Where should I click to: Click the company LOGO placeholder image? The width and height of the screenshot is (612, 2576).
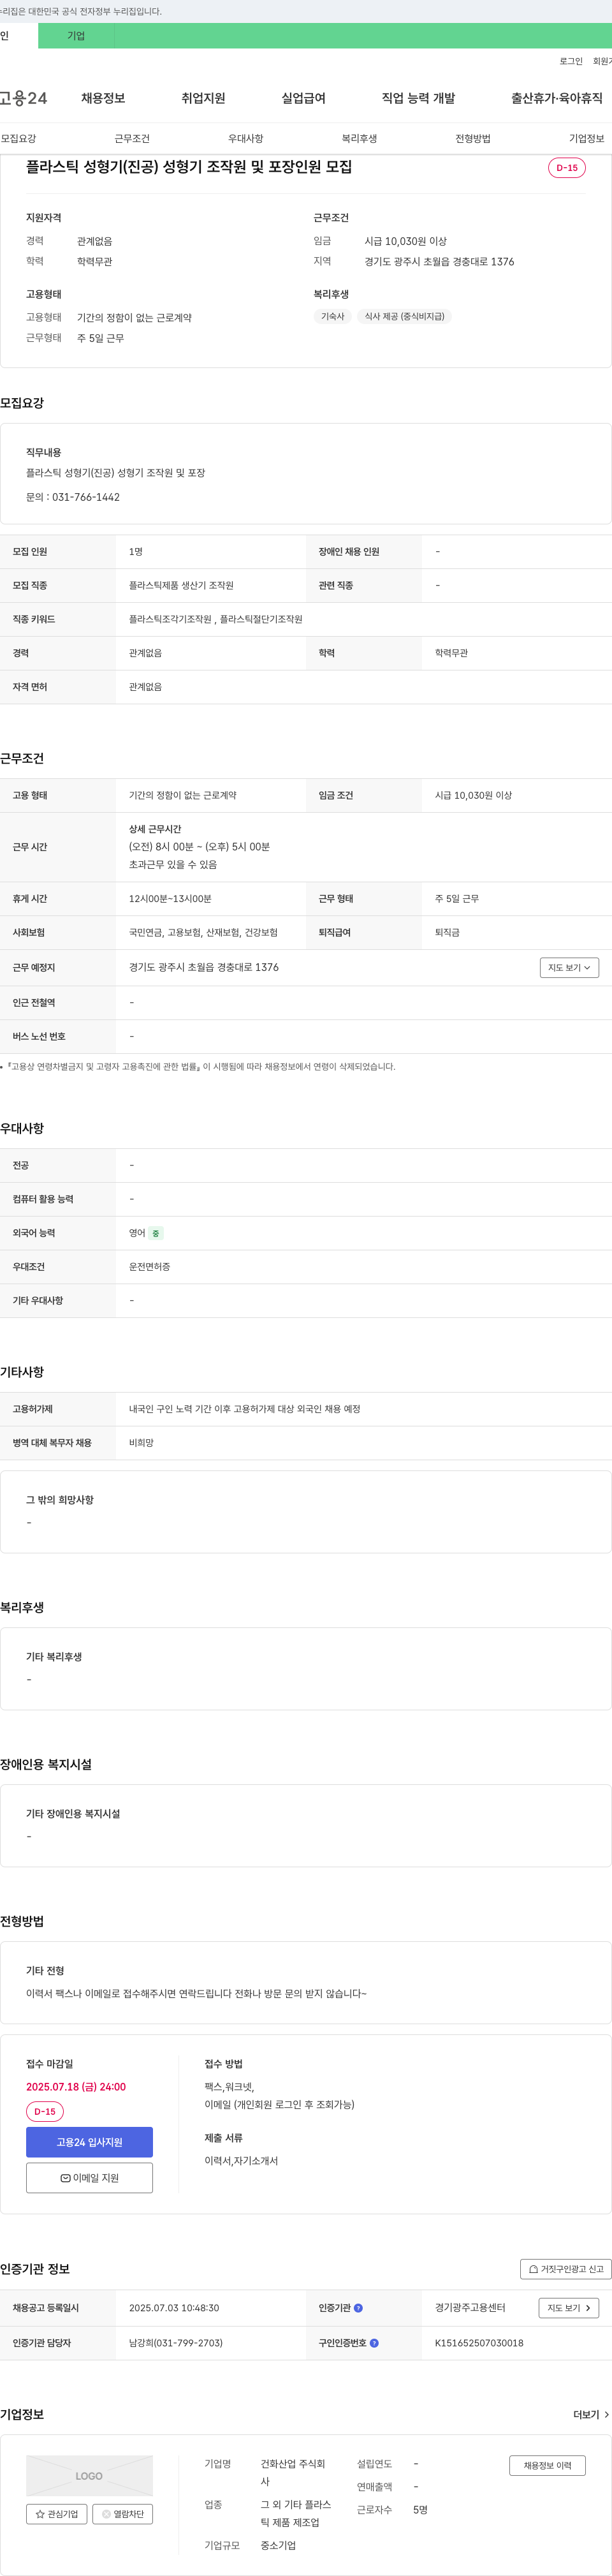(89, 2476)
